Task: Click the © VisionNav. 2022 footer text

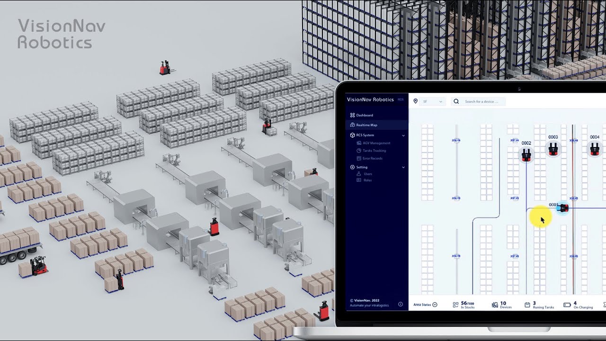Action: tap(365, 300)
